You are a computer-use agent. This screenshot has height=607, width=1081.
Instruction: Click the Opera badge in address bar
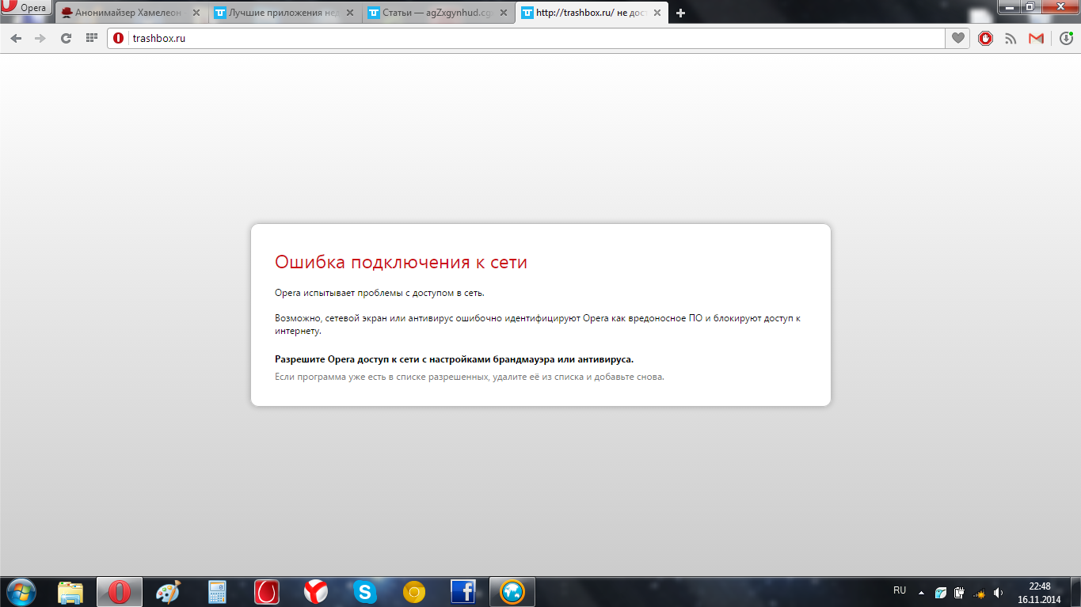(119, 38)
